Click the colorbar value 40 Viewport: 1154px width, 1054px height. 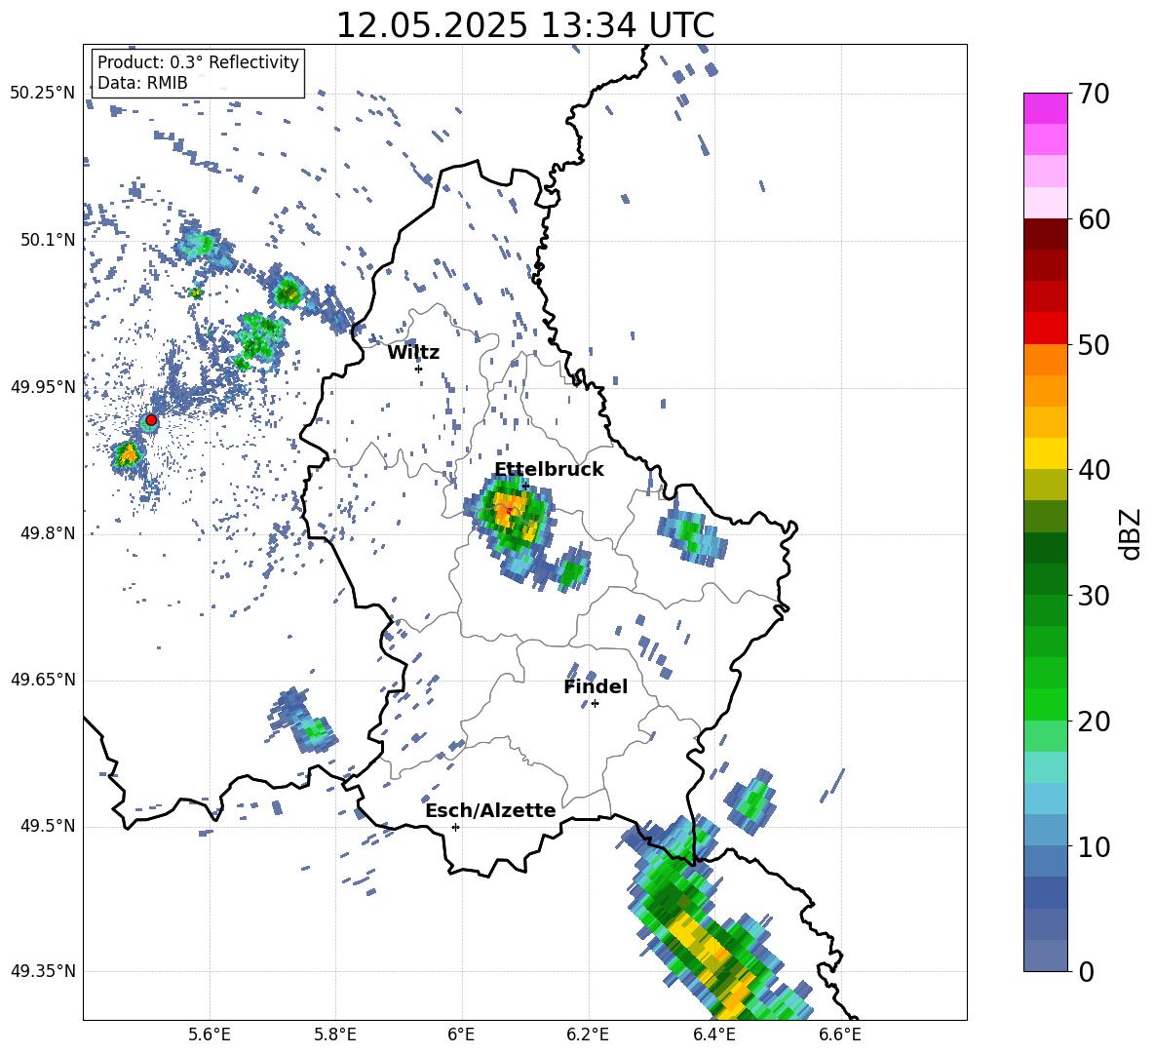pos(1094,470)
